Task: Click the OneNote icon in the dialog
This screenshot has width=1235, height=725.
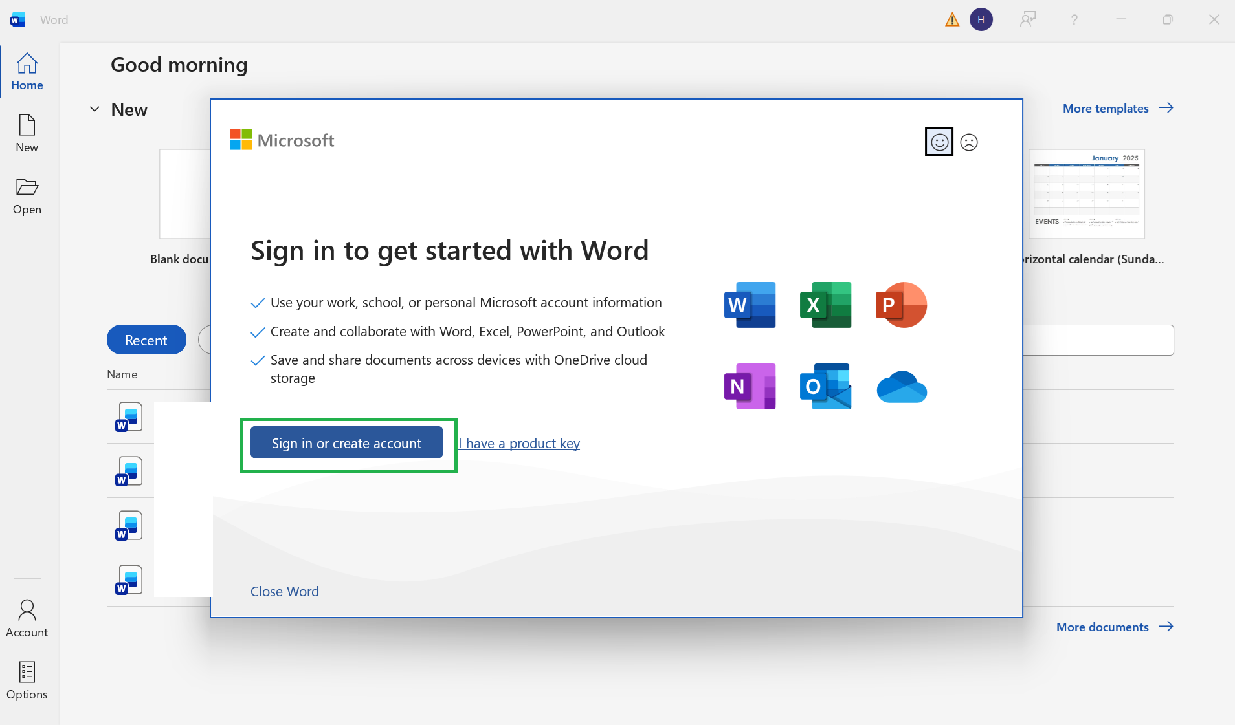Action: click(750, 386)
